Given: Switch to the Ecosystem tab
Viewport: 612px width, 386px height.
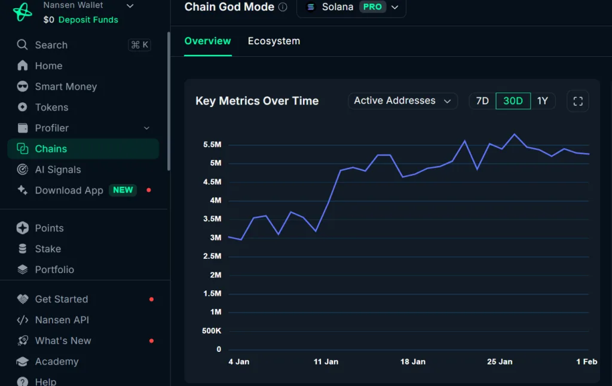Looking at the screenshot, I should coord(274,41).
